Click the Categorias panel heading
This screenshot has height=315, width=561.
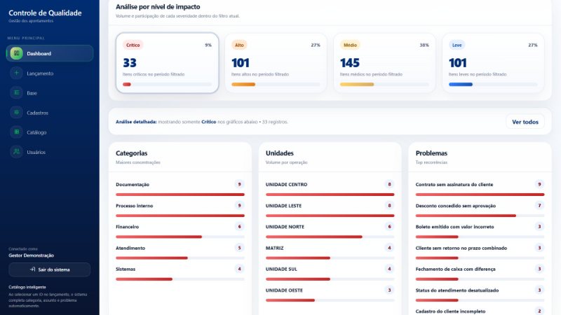(x=131, y=153)
